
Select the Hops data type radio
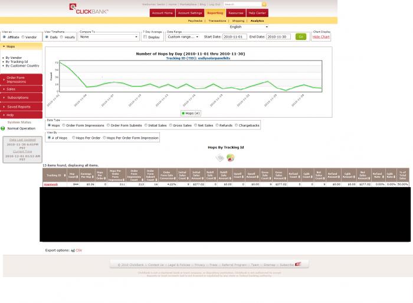click(x=49, y=125)
